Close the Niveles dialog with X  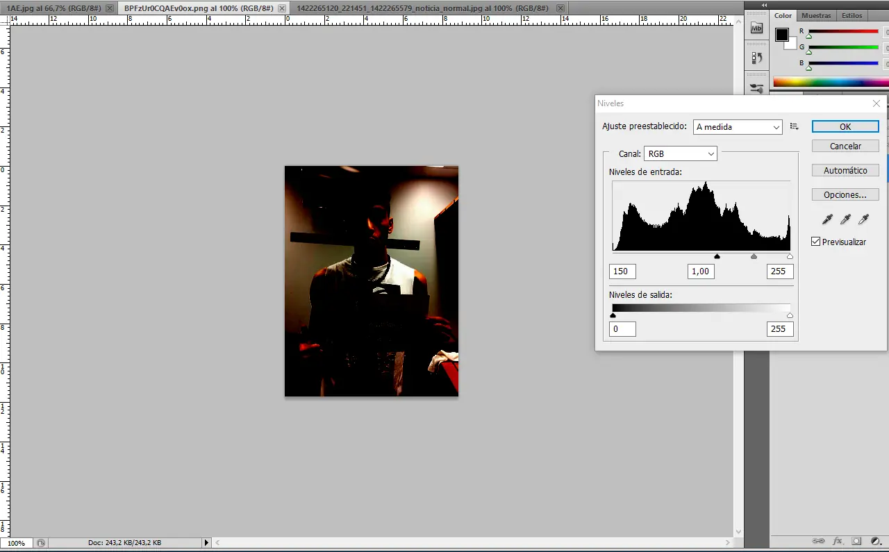point(876,103)
